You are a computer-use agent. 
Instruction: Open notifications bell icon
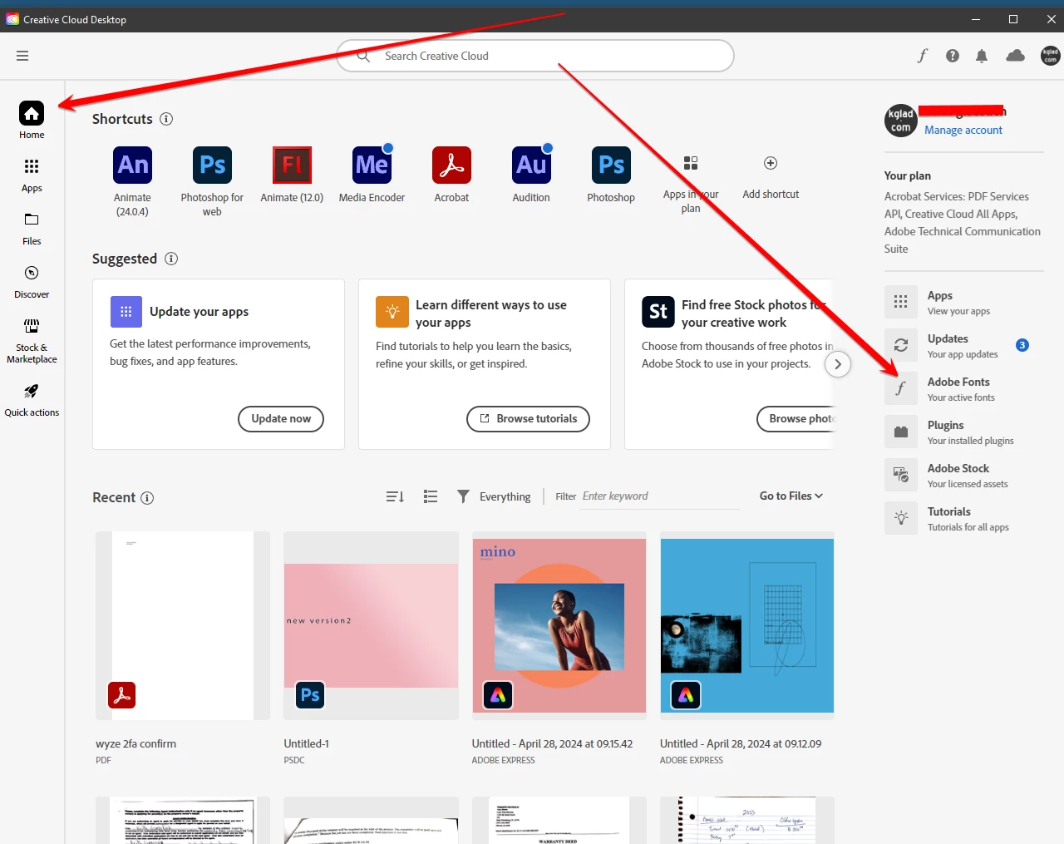tap(982, 56)
